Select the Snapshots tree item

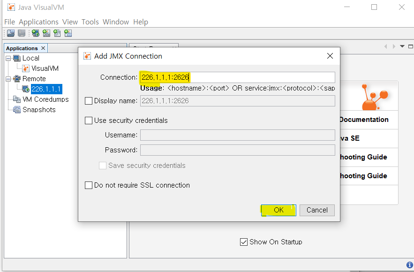click(39, 110)
